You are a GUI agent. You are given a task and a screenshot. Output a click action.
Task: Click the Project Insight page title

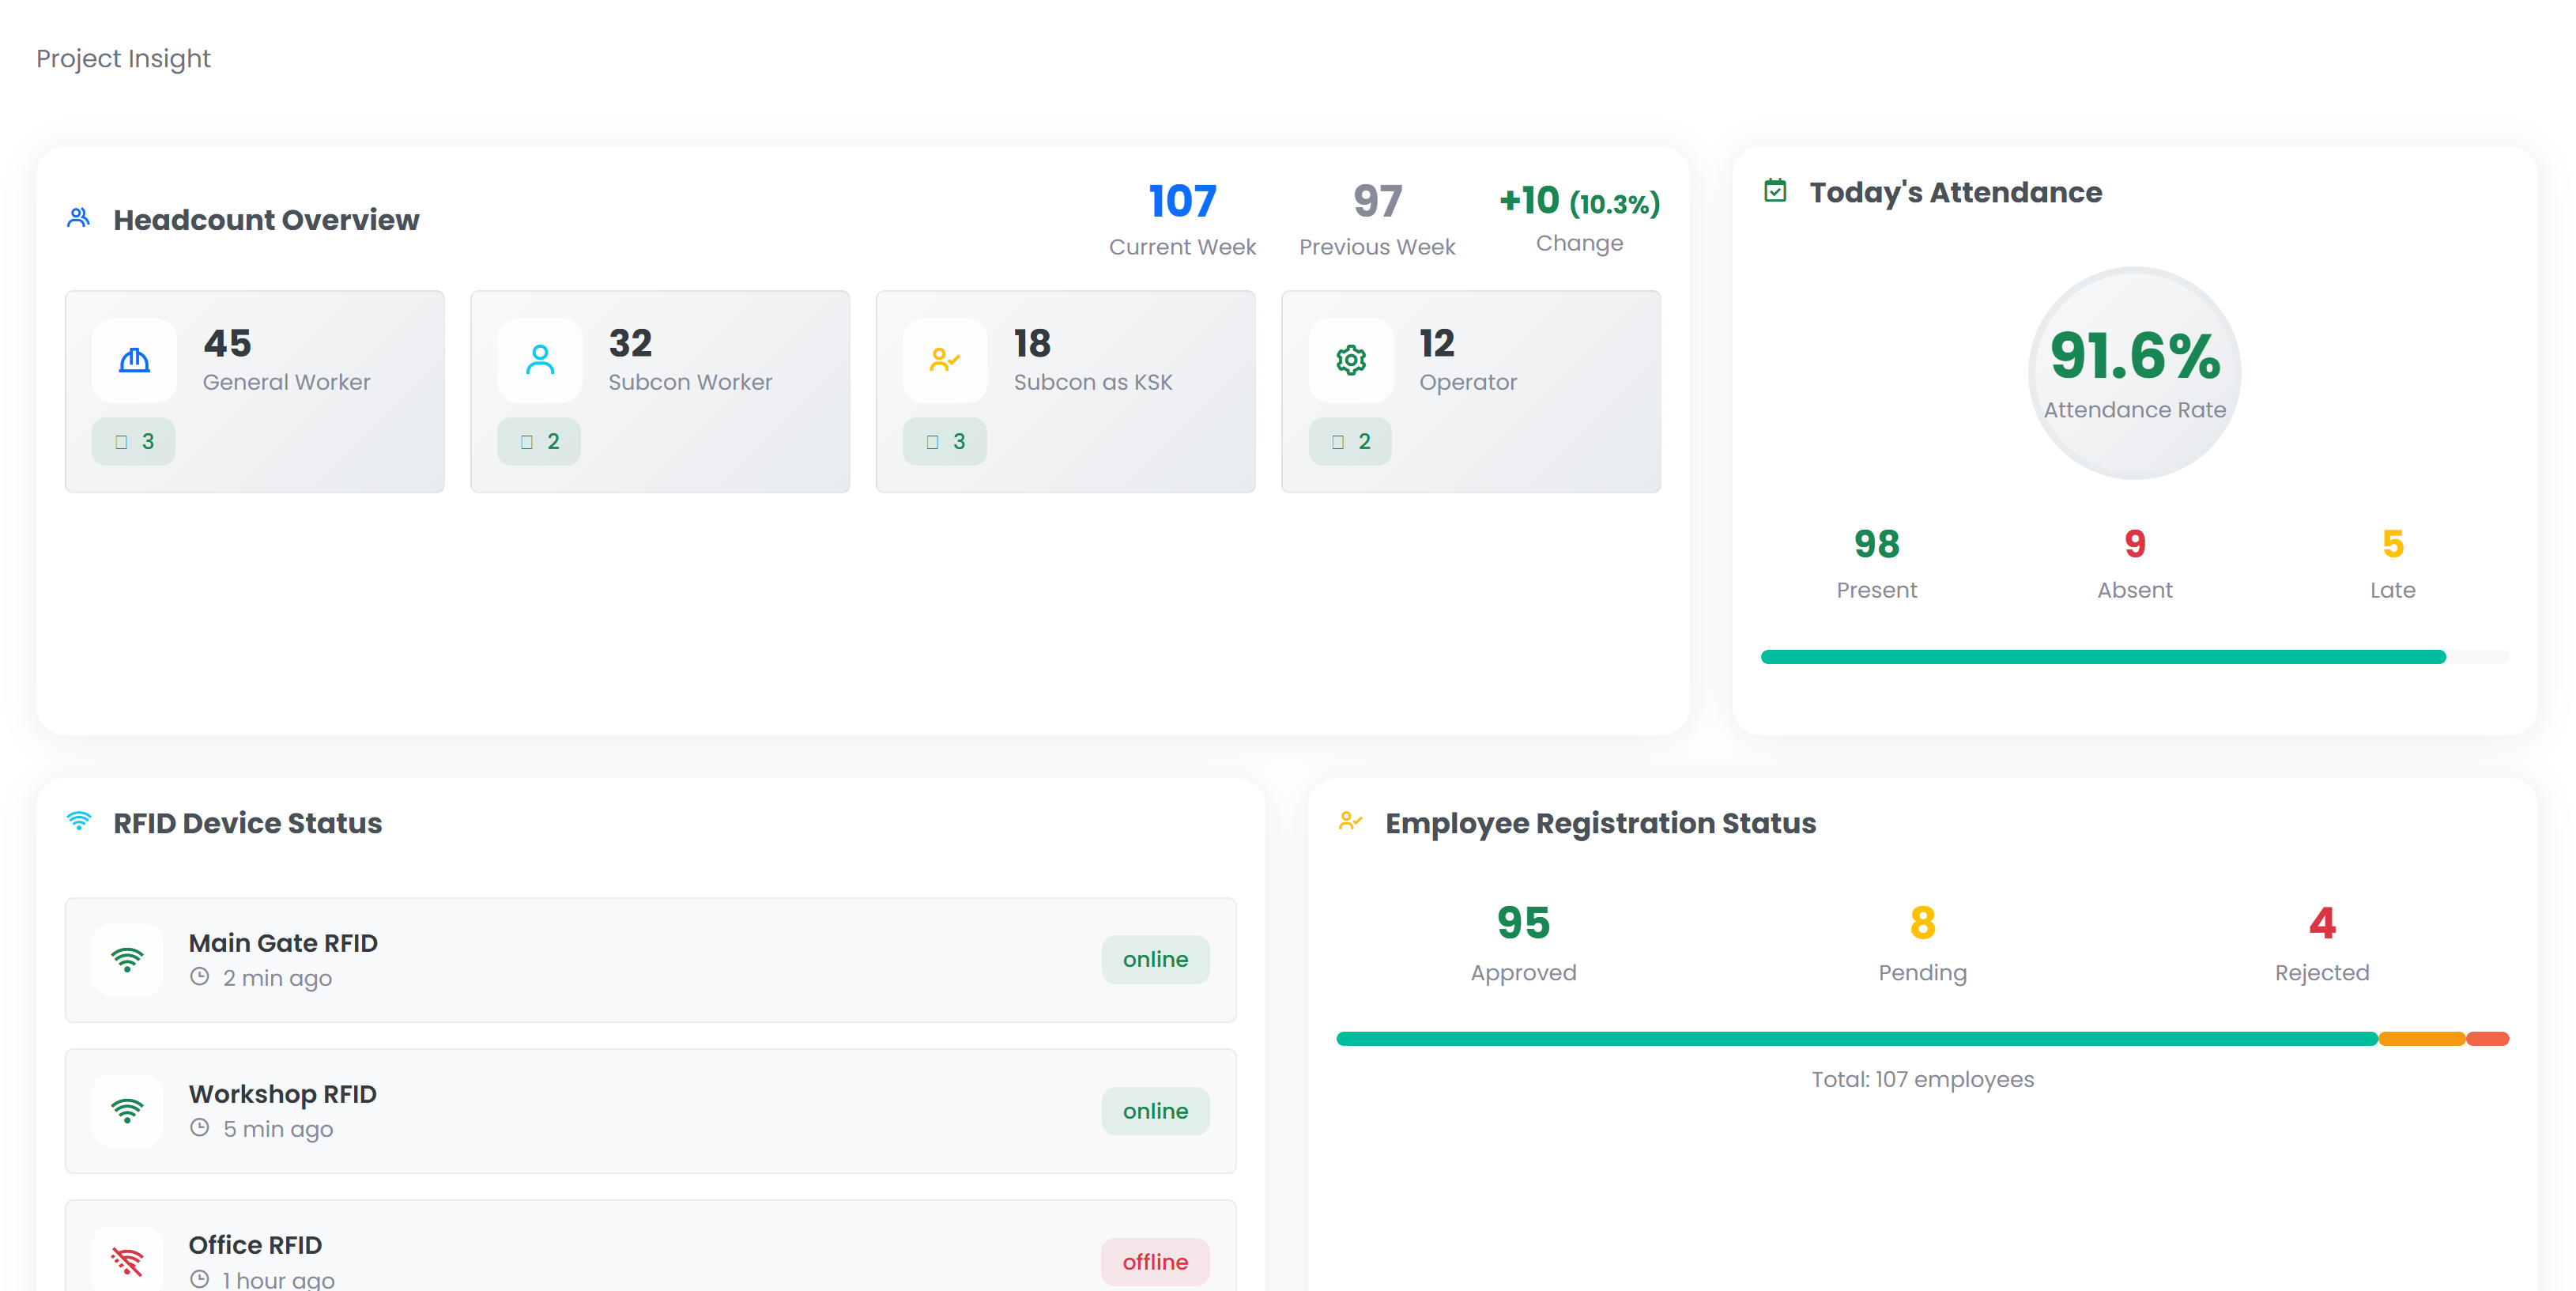(124, 59)
